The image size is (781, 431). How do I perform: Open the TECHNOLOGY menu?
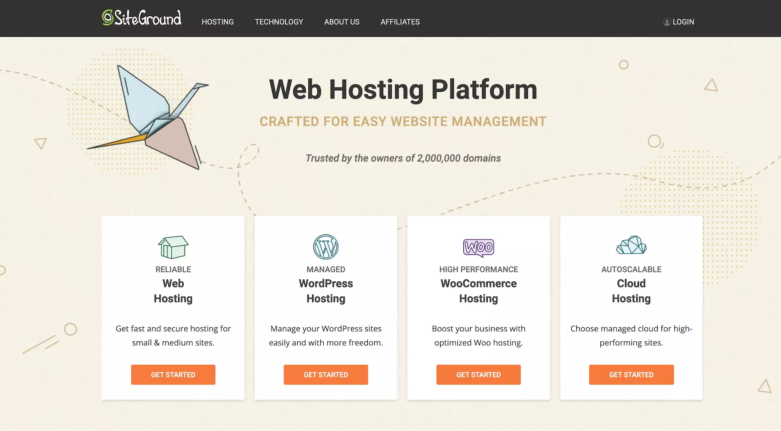279,22
